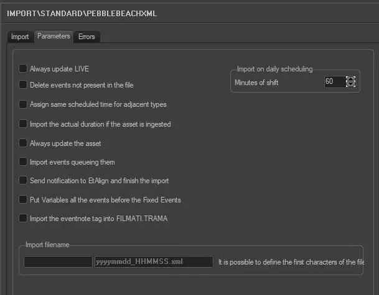Open the Errors tab
379x295 pixels.
coord(87,37)
